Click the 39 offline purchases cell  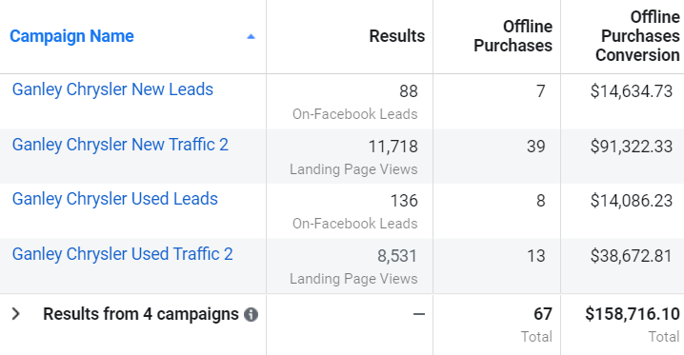(x=535, y=147)
